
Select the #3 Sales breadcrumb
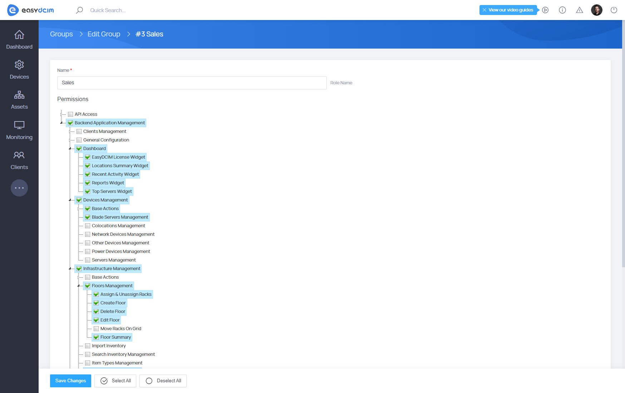(x=149, y=34)
